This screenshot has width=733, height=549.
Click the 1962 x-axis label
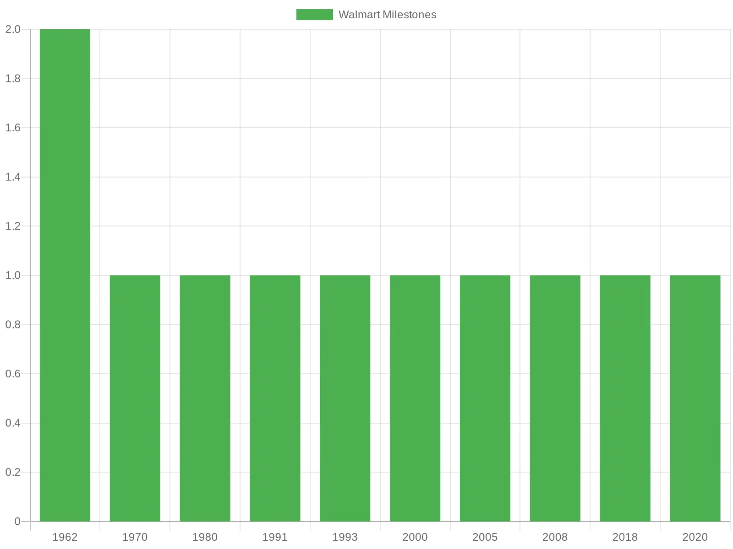pos(65,537)
